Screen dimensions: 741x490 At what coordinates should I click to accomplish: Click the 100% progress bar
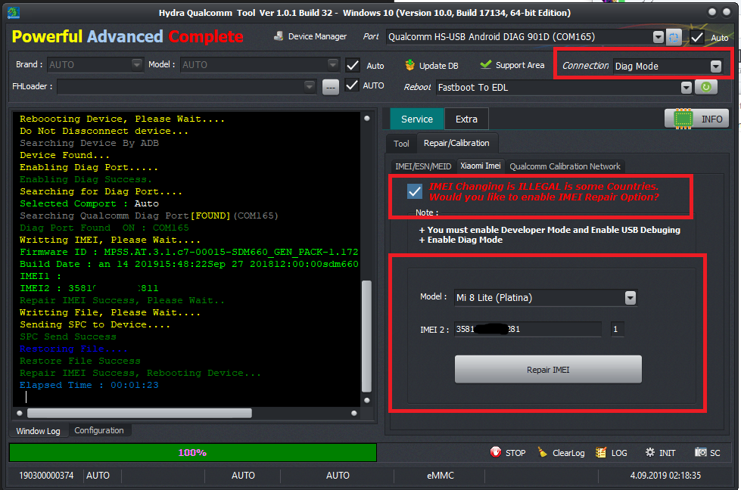pyautogui.click(x=193, y=453)
